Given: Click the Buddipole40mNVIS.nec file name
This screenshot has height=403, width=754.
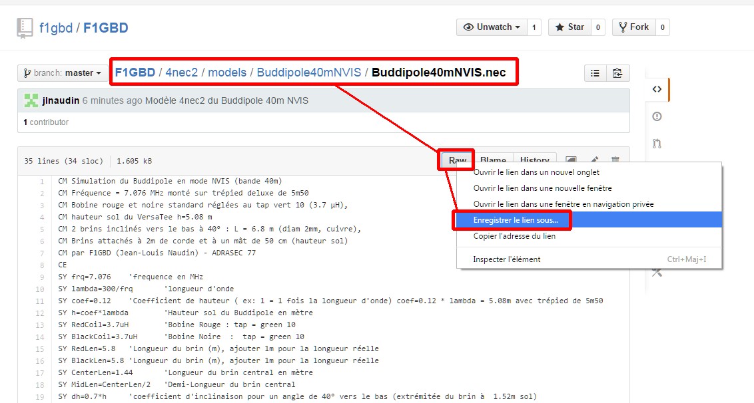Looking at the screenshot, I should tap(438, 72).
